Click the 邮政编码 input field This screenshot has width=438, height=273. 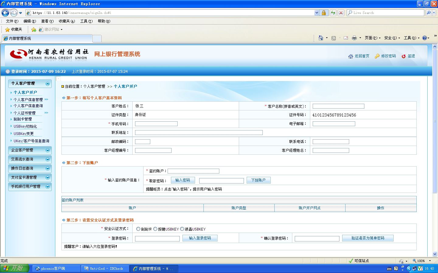pos(143,142)
